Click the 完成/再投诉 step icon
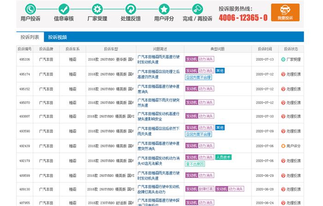Screen dimensions: 323x206 [x=197, y=9]
